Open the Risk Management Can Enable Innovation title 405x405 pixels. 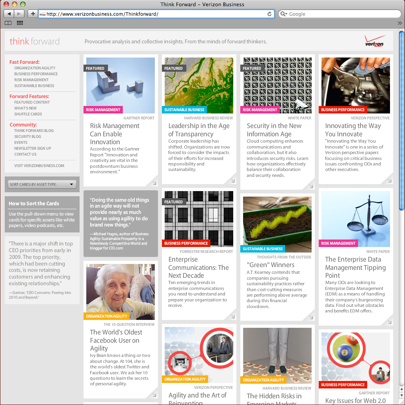click(x=115, y=134)
